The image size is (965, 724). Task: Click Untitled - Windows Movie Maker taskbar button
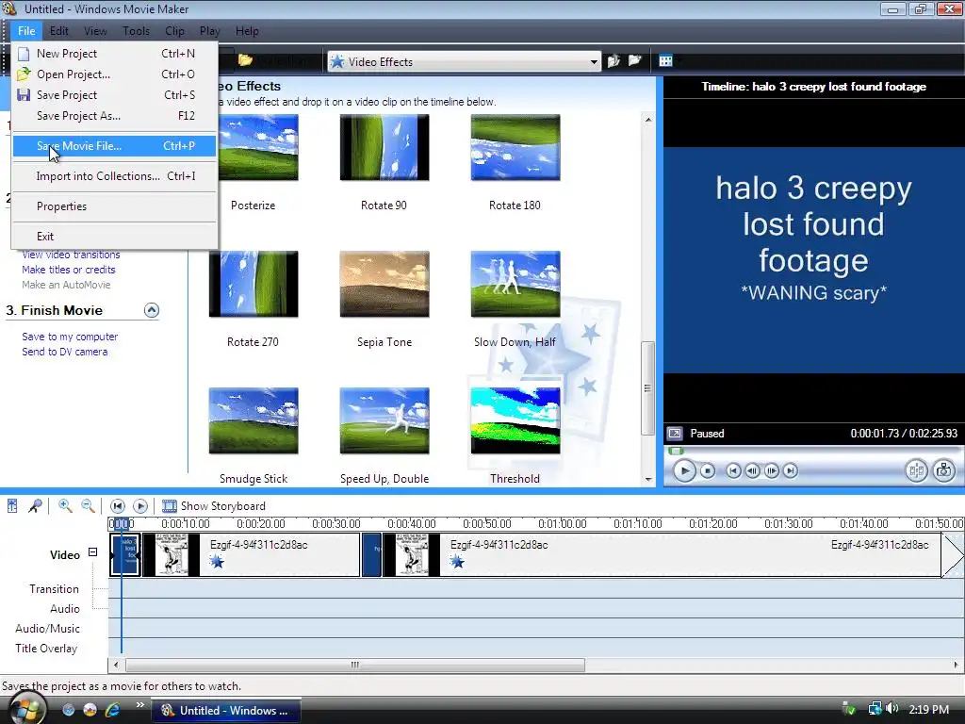pyautogui.click(x=226, y=711)
